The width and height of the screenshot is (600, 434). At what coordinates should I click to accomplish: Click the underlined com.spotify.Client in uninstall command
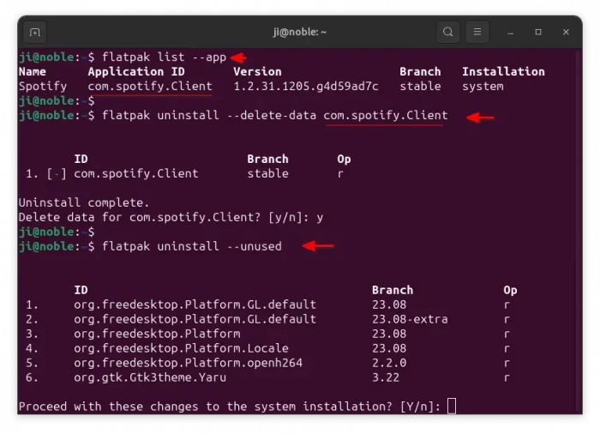point(386,115)
